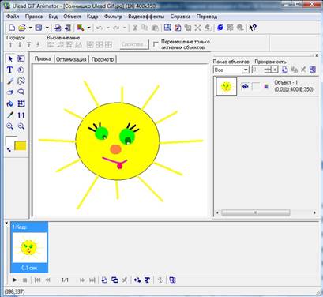This screenshot has height=297, width=323.
Task: Open a file with the folder icon
Action: point(22,28)
